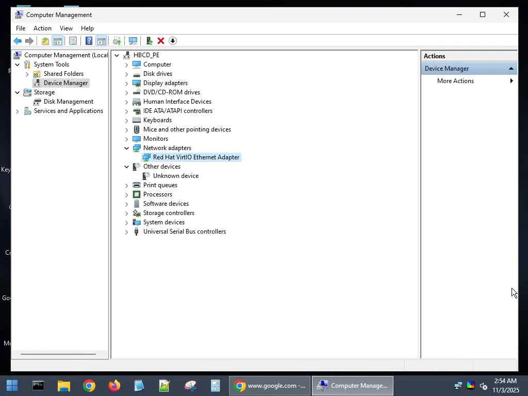Screen dimensions: 528x396
Task: Click the Forward arrow in toolbar
Action: 29,41
